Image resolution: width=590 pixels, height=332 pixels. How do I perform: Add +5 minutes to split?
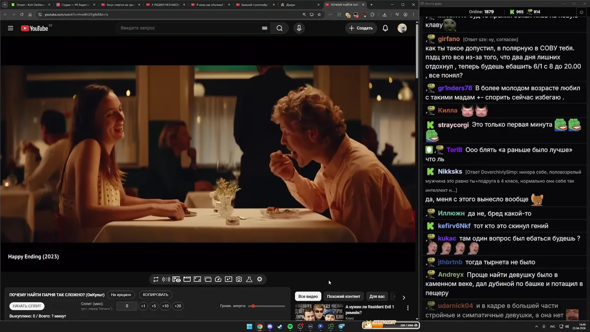[153, 306]
